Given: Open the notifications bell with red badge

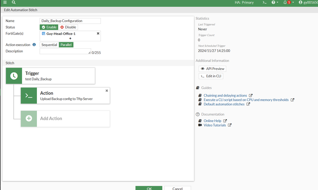Looking at the screenshot, I should [x=288, y=3].
